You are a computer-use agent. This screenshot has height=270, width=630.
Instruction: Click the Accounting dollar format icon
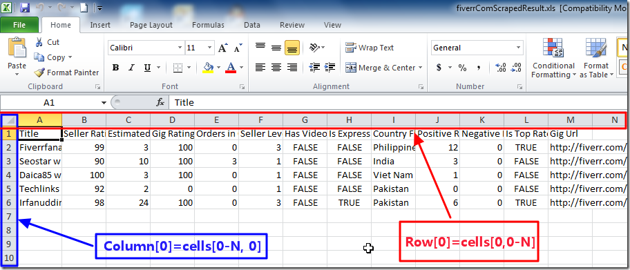[439, 68]
